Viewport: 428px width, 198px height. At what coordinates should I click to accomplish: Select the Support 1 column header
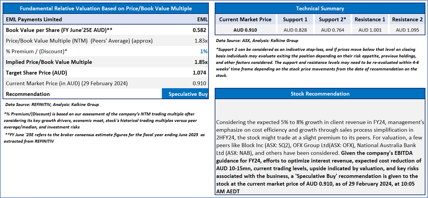(295, 19)
